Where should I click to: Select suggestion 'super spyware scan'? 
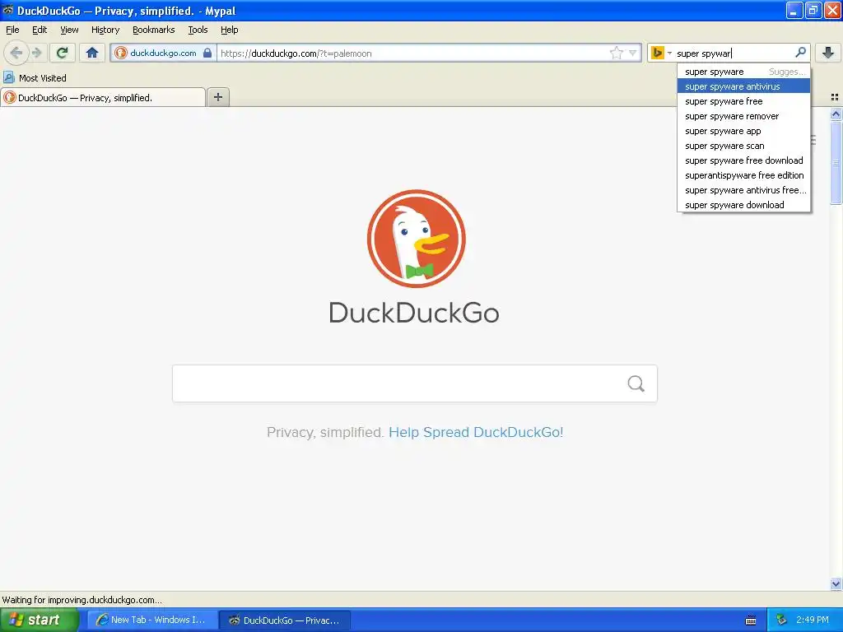coord(743,146)
